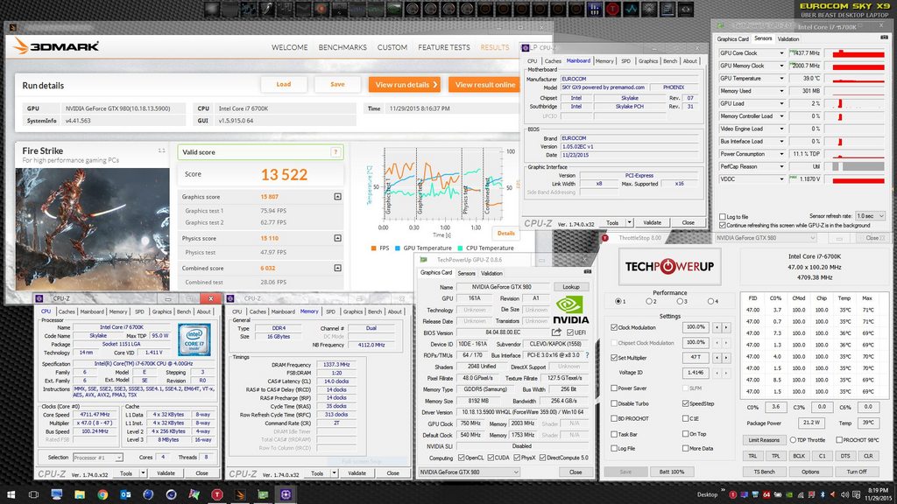
Task: Open This PC computer icon in the taskbar
Action: 57,494
